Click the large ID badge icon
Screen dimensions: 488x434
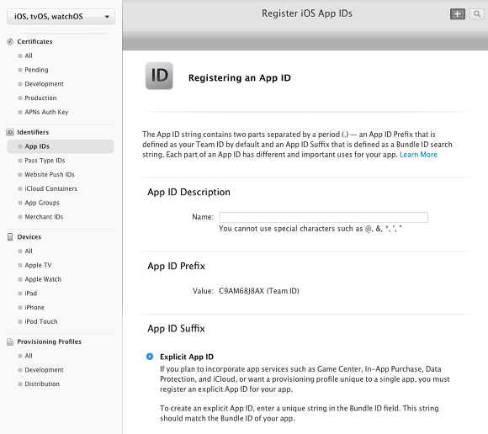(x=159, y=76)
